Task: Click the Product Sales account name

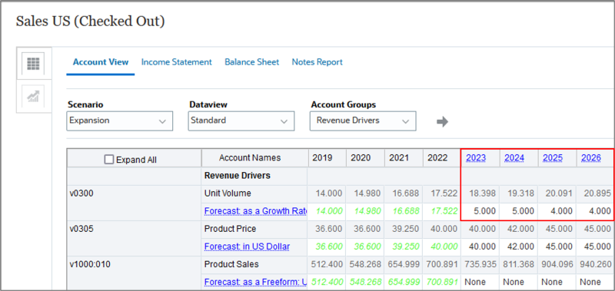Action: [x=231, y=264]
